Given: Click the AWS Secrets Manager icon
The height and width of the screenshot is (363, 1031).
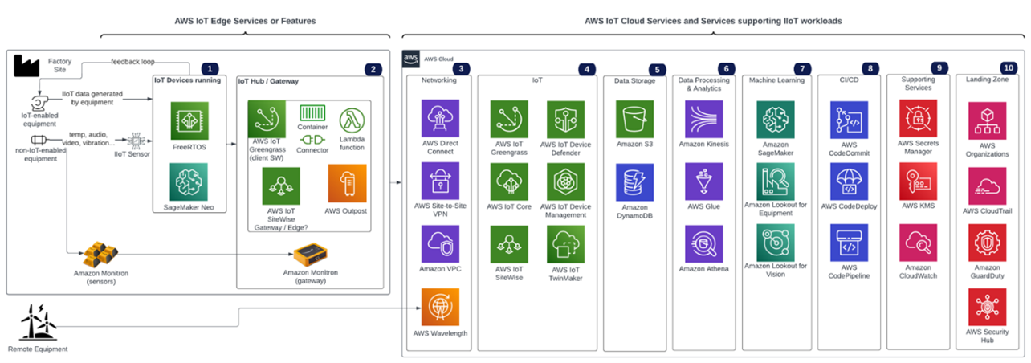Looking at the screenshot, I should (919, 119).
